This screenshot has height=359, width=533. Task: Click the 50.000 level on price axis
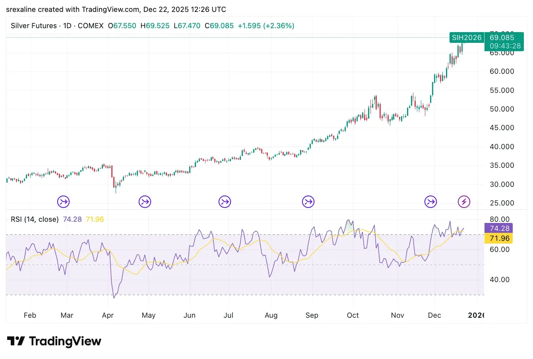pyautogui.click(x=502, y=109)
